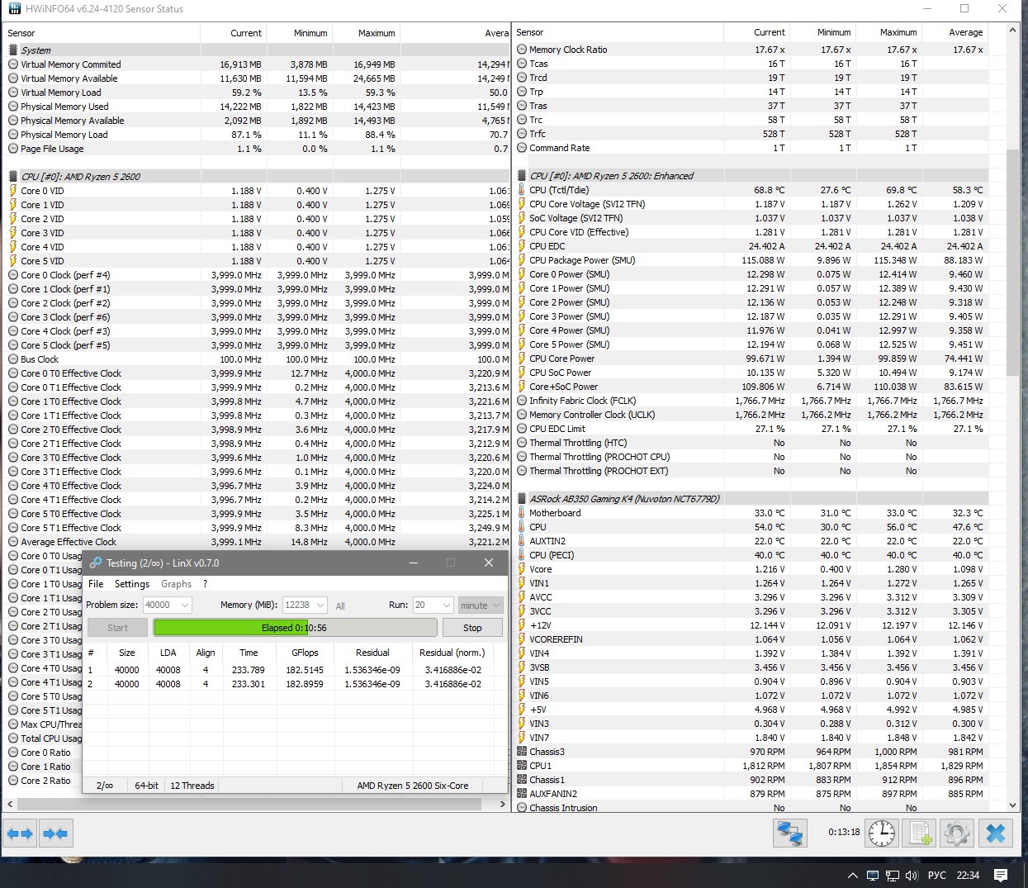Open HWiNFO sensor settings gear icon
Screen dimensions: 1028x888
[x=956, y=833]
